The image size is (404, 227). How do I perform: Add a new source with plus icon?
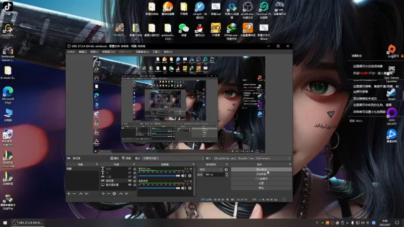[x=103, y=194]
